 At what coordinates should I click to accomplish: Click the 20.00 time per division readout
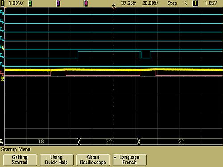point(150,3)
